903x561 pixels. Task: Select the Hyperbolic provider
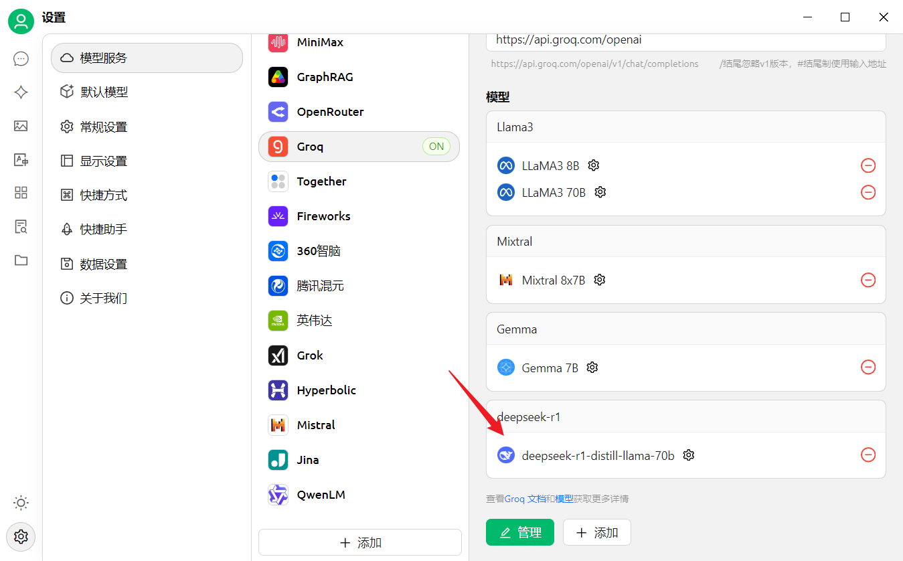coord(359,390)
